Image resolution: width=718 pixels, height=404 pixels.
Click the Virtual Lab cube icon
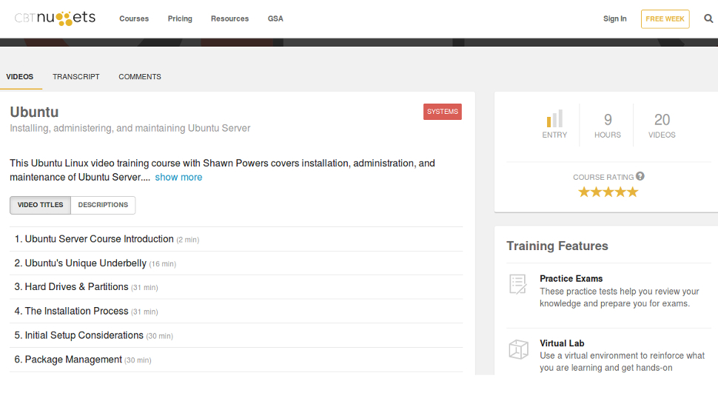tap(518, 349)
